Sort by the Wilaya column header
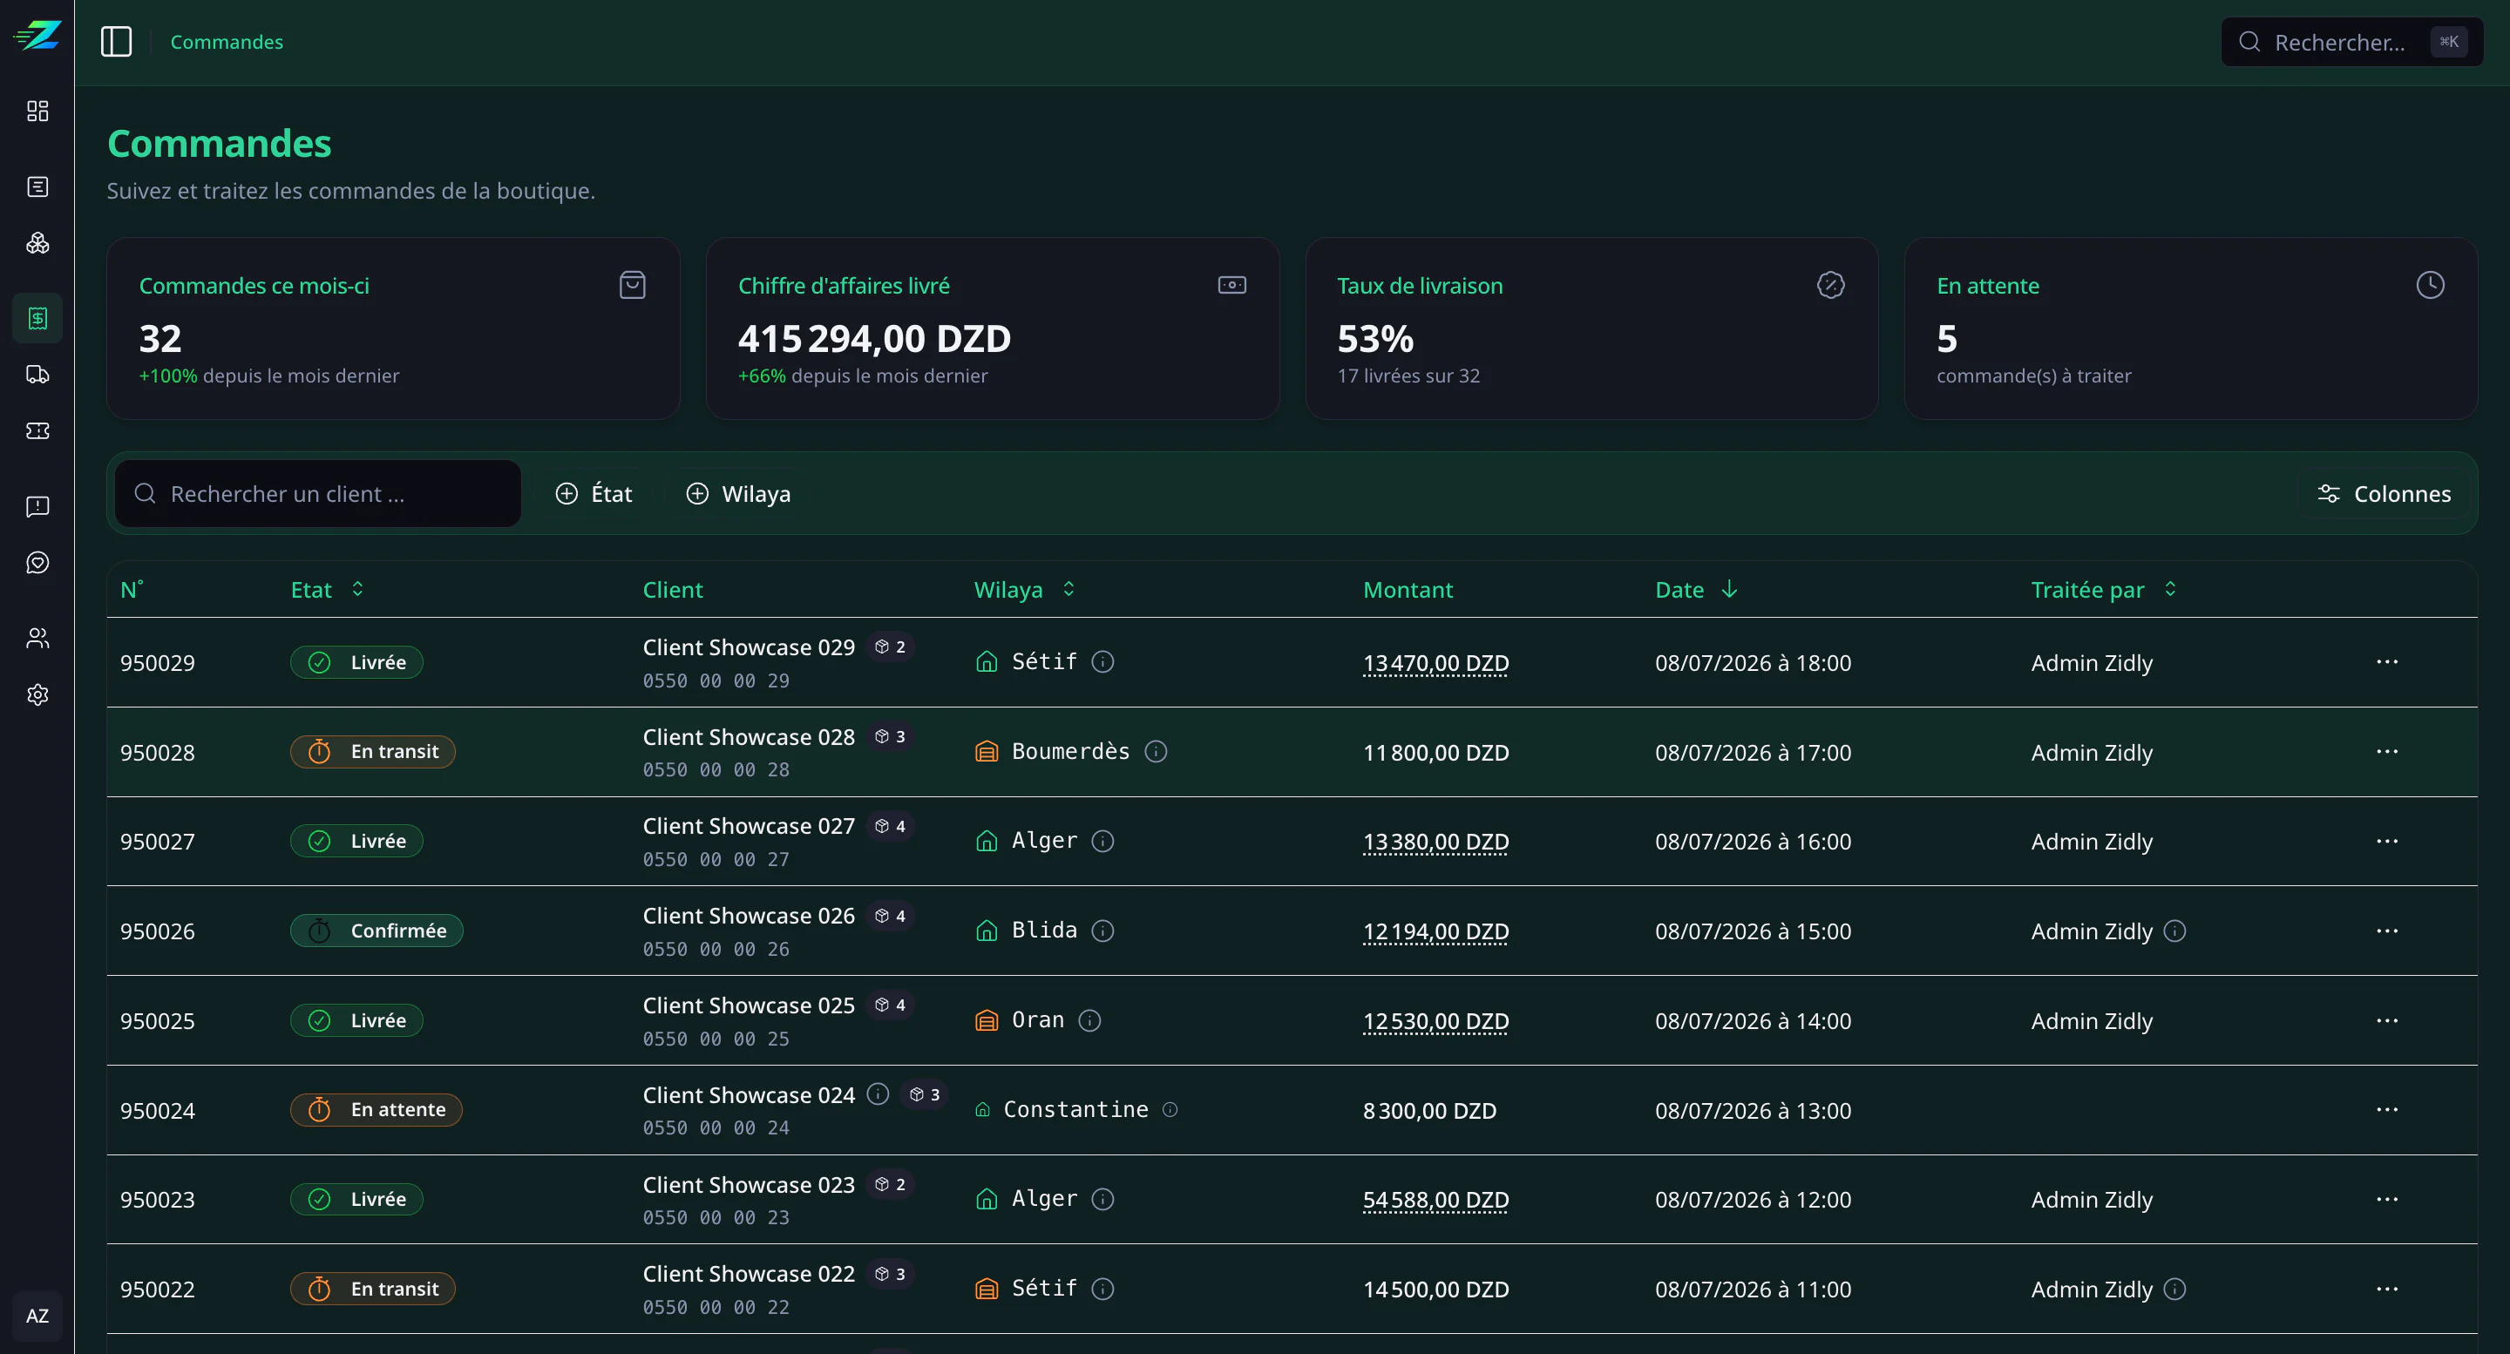 pos(1024,589)
